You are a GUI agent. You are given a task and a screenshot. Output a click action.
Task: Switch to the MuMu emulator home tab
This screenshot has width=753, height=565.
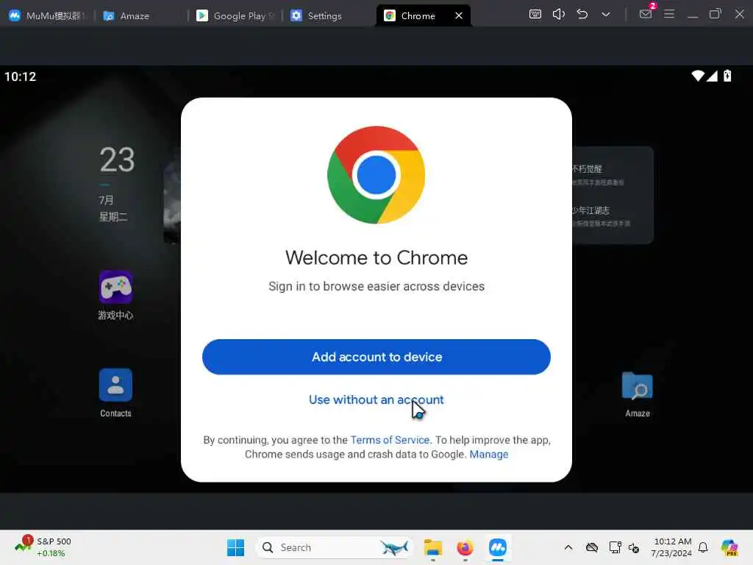pyautogui.click(x=48, y=15)
